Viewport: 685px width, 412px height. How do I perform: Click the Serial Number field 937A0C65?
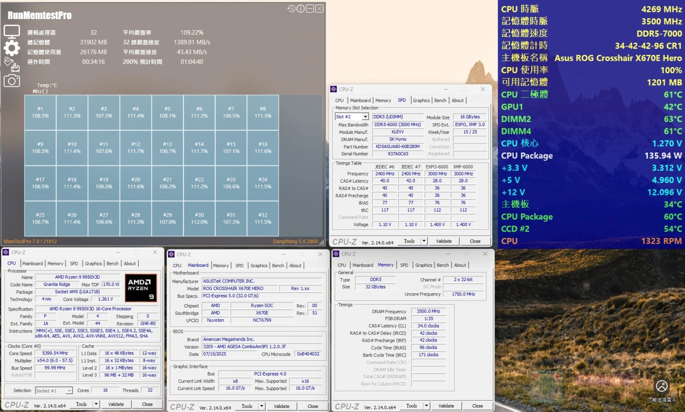398,154
